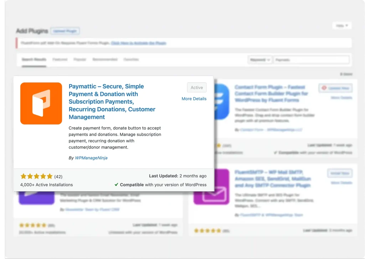Click the FluentSMTP star rating
Image resolution: width=365 pixels, height=259 pixels.
[x=206, y=231]
